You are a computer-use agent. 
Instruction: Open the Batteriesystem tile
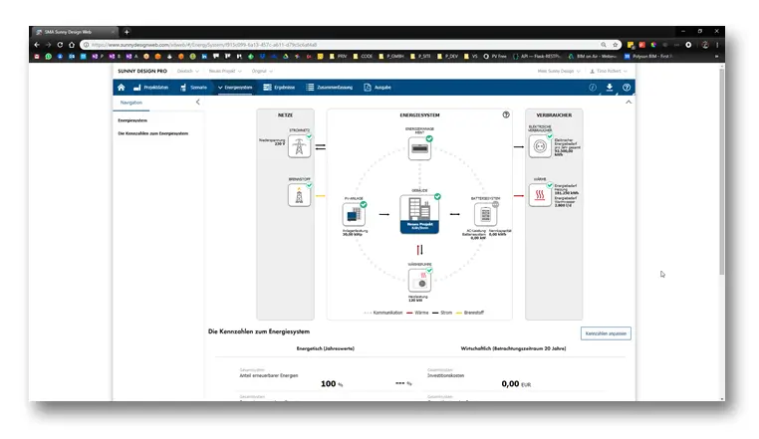(x=485, y=215)
